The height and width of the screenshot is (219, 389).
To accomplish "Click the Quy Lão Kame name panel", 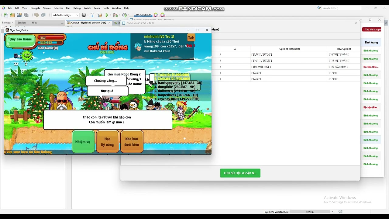I will pos(20,41).
